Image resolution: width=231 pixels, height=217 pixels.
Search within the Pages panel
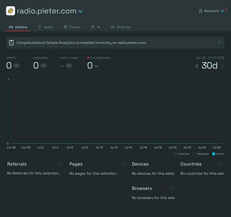[123, 164]
